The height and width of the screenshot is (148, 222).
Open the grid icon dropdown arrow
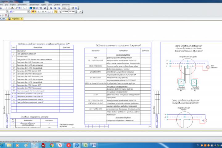[x=45, y=12]
